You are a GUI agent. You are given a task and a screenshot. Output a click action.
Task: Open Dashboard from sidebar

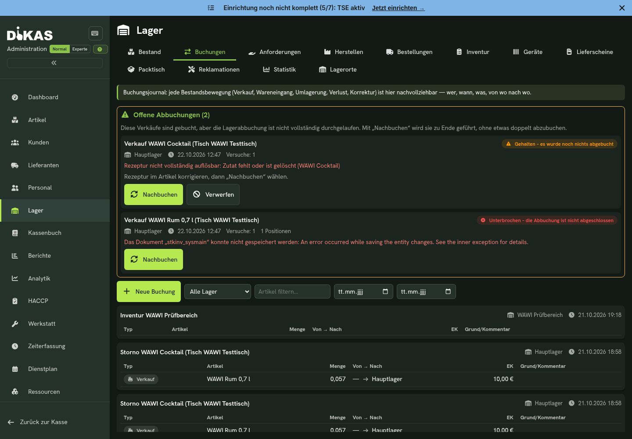pyautogui.click(x=55, y=97)
